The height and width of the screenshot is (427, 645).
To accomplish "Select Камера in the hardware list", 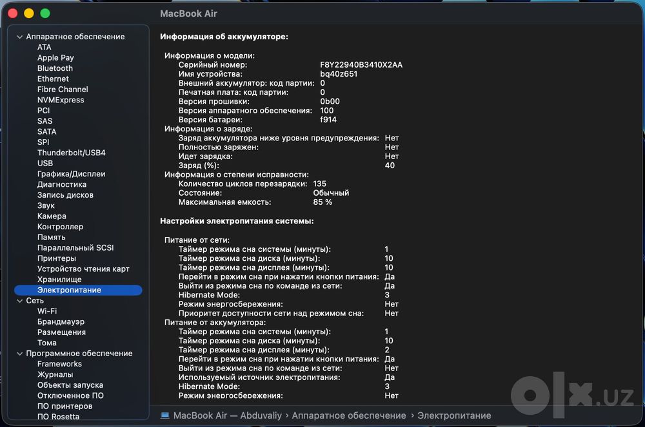I will pos(52,216).
